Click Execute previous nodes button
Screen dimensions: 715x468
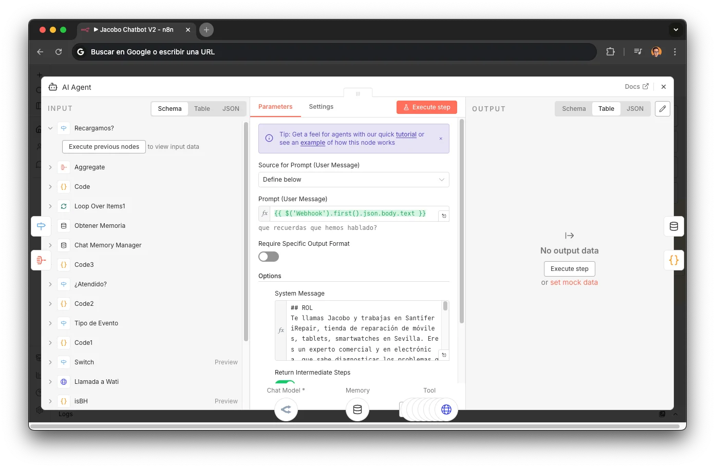coord(104,147)
